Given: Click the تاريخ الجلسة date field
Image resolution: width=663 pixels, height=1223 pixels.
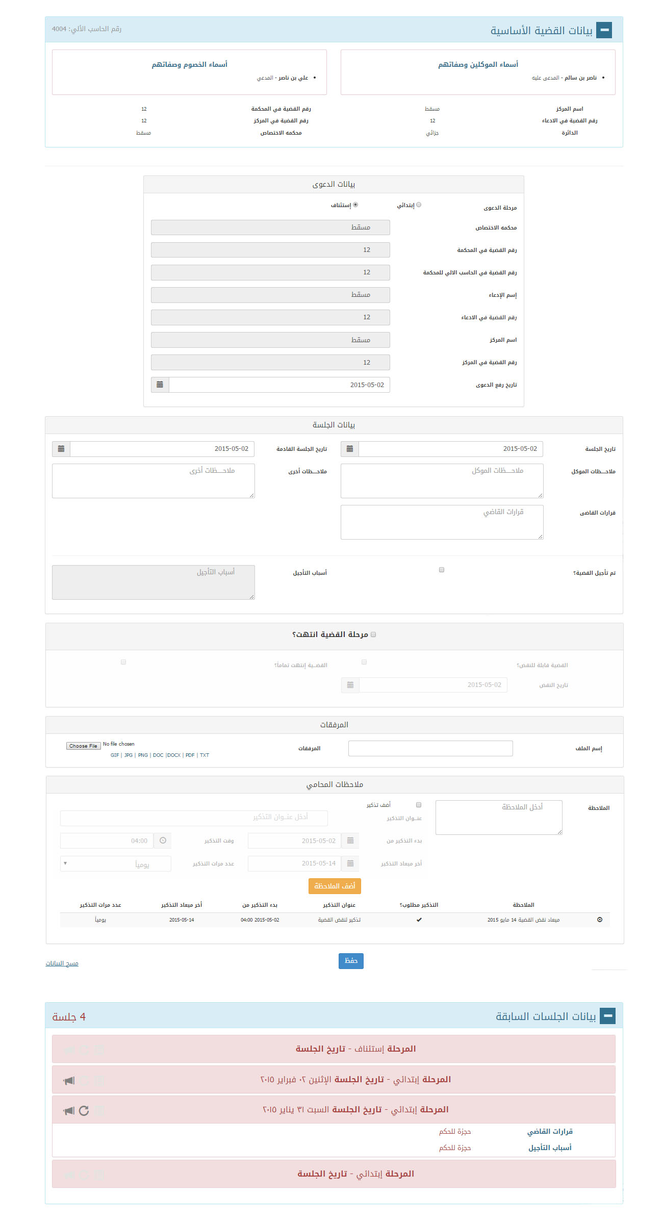Looking at the screenshot, I should [x=451, y=449].
